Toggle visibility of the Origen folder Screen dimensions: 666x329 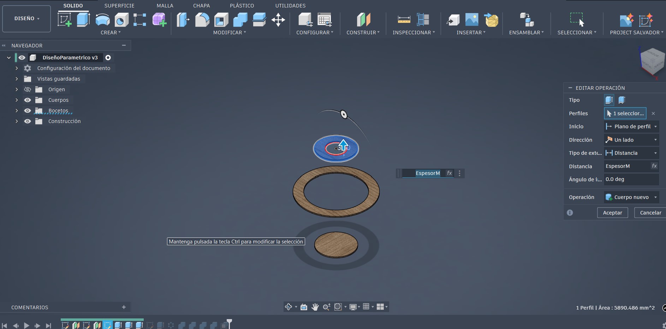(x=28, y=89)
